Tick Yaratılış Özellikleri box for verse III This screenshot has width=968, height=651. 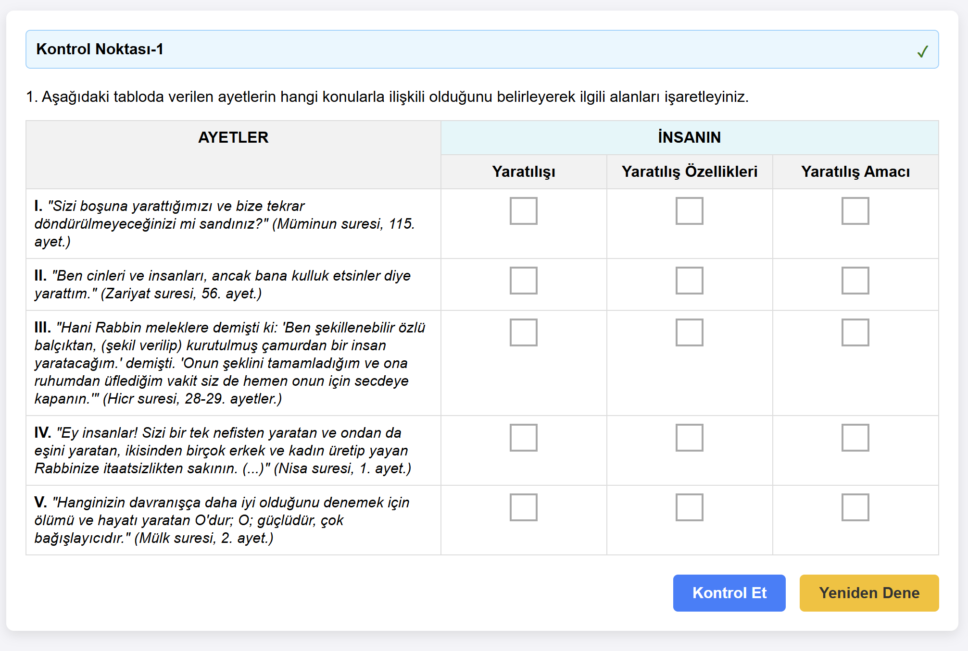tap(689, 332)
